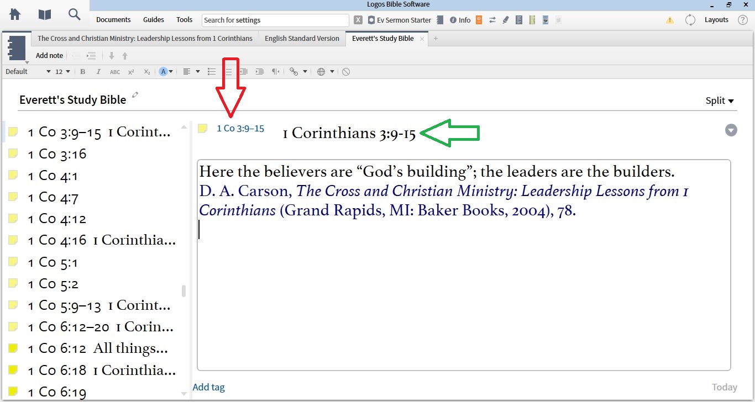The width and height of the screenshot is (755, 402).
Task: Expand the text alignment dropdown arrow
Action: [198, 72]
